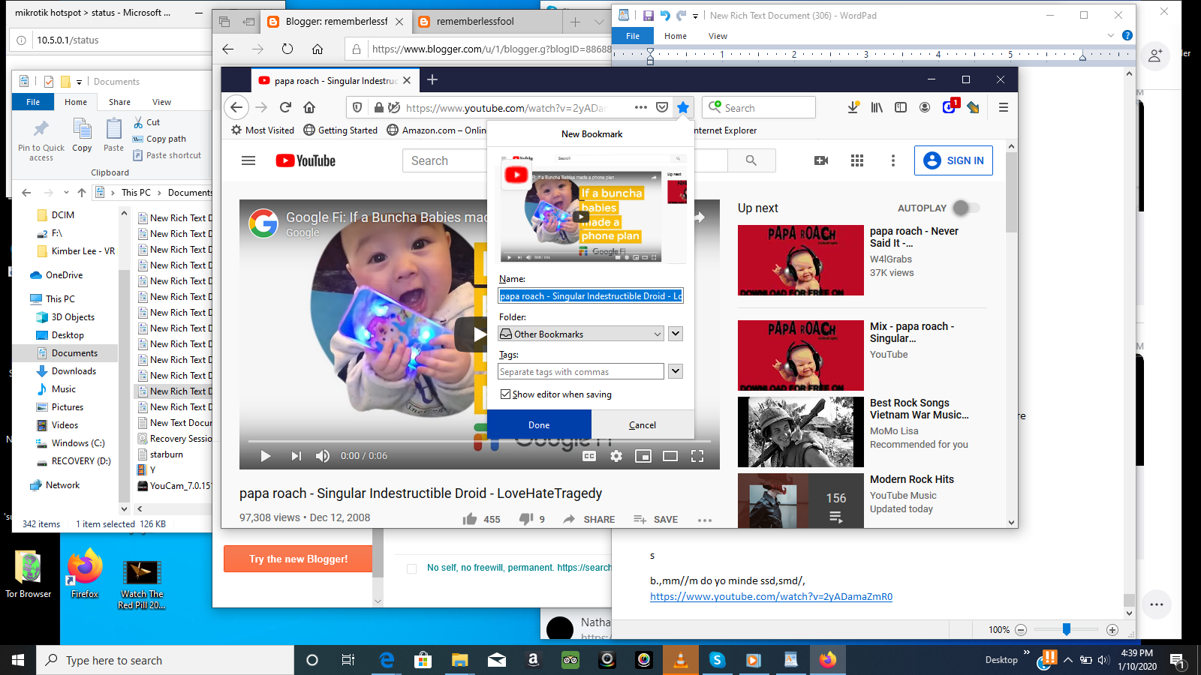Click Try the new Blogger! button
The image size is (1201, 675).
pos(298,559)
